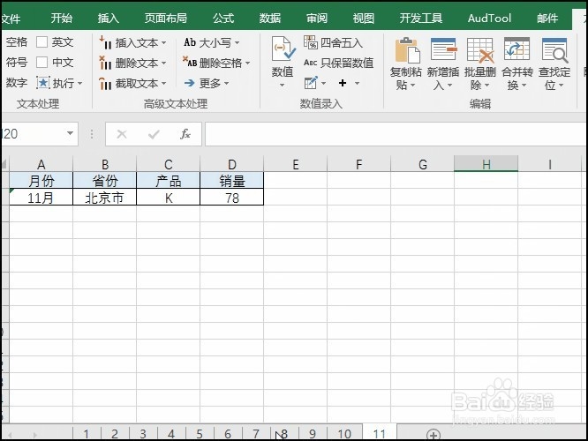The height and width of the screenshot is (441, 588).
Task: Click the formula bar cancel X icon
Action: (x=122, y=134)
